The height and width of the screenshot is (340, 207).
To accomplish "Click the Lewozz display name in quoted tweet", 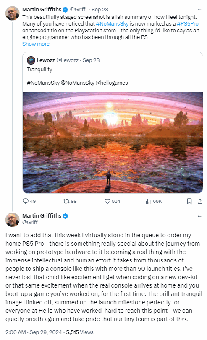I will coord(46,60).
